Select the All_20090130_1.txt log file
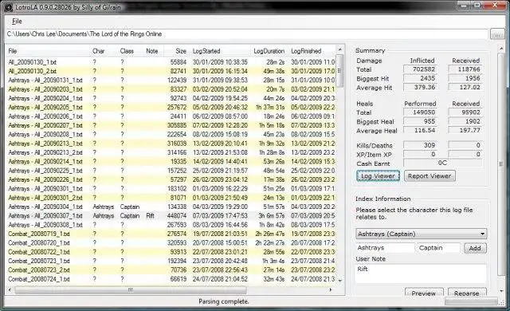Screen dimensions: 510x311 [171, 62]
